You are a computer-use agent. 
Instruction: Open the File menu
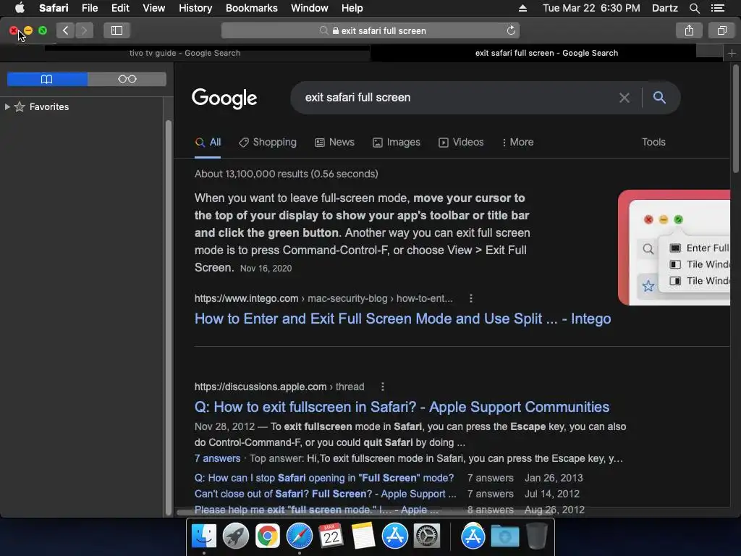tap(90, 8)
